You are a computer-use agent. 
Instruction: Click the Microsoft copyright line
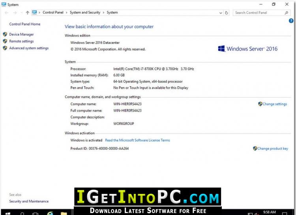(x=108, y=49)
